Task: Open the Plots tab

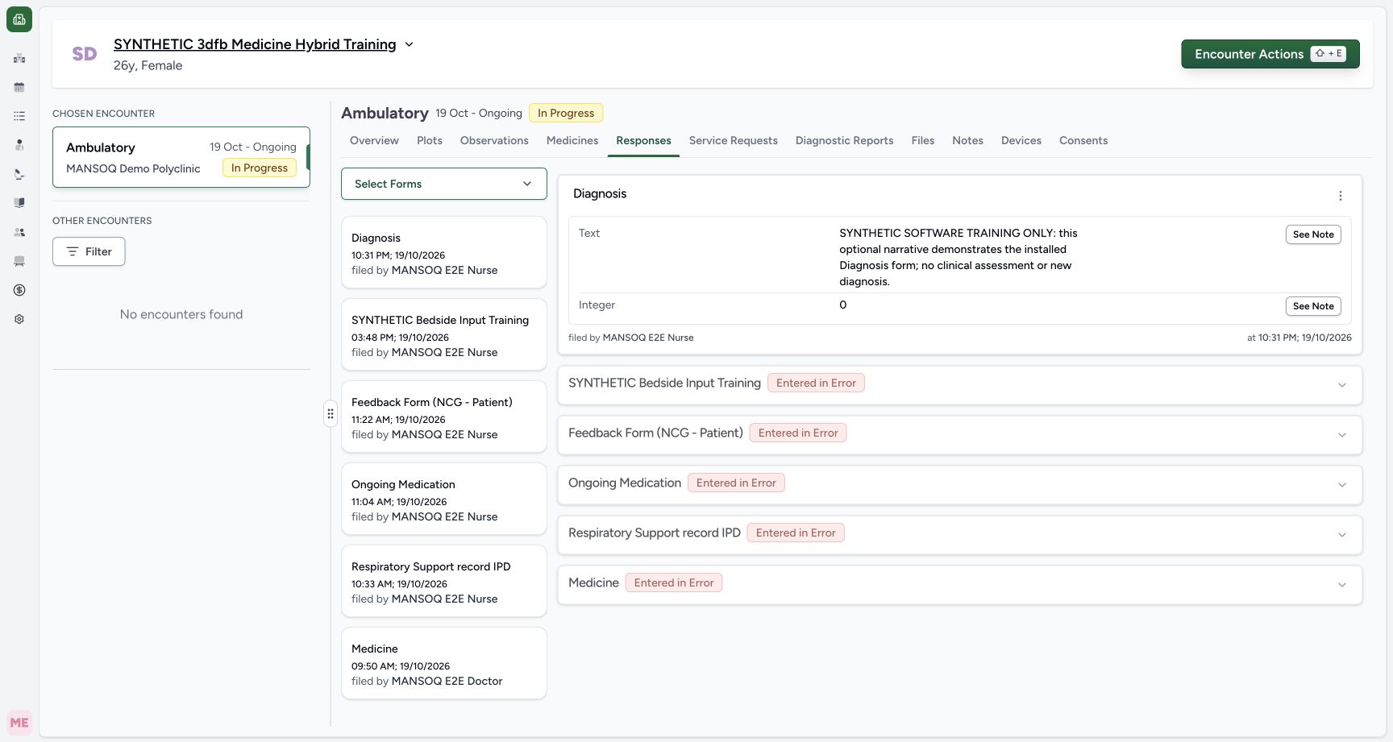Action: (430, 140)
